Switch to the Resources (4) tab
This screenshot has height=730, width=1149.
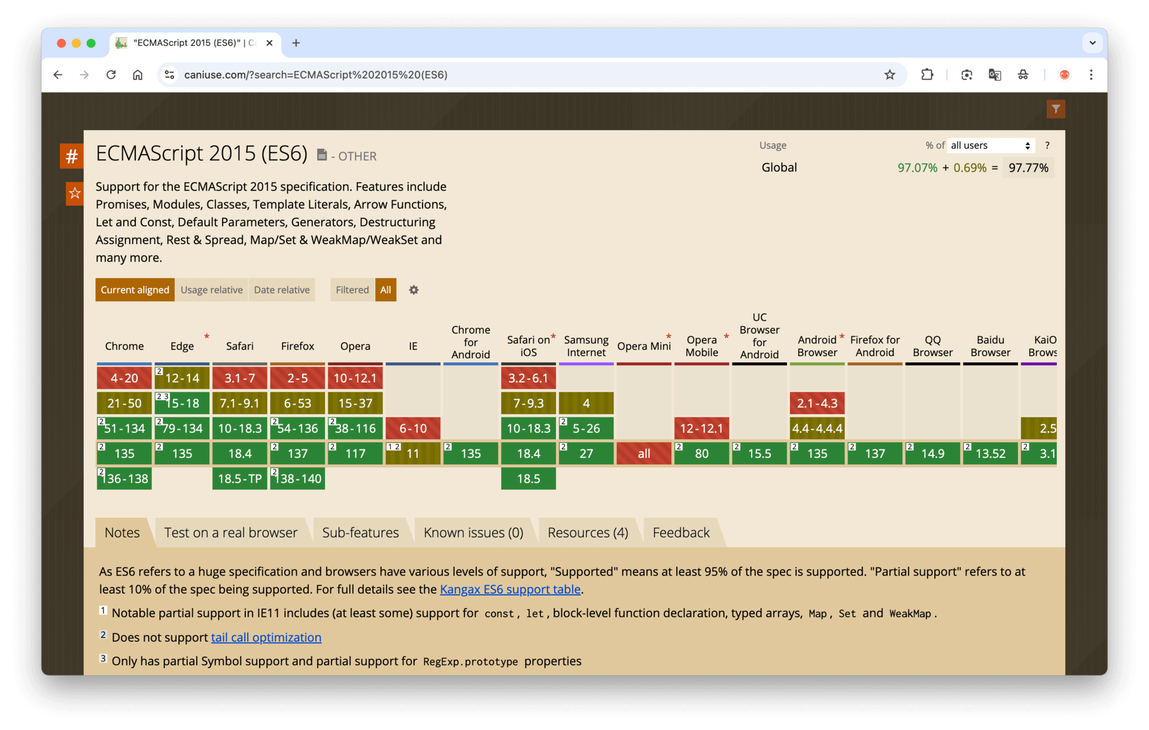tap(588, 533)
